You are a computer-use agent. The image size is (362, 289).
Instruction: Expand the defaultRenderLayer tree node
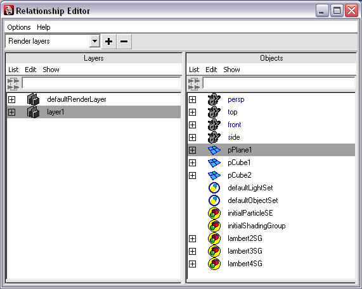tap(11, 99)
